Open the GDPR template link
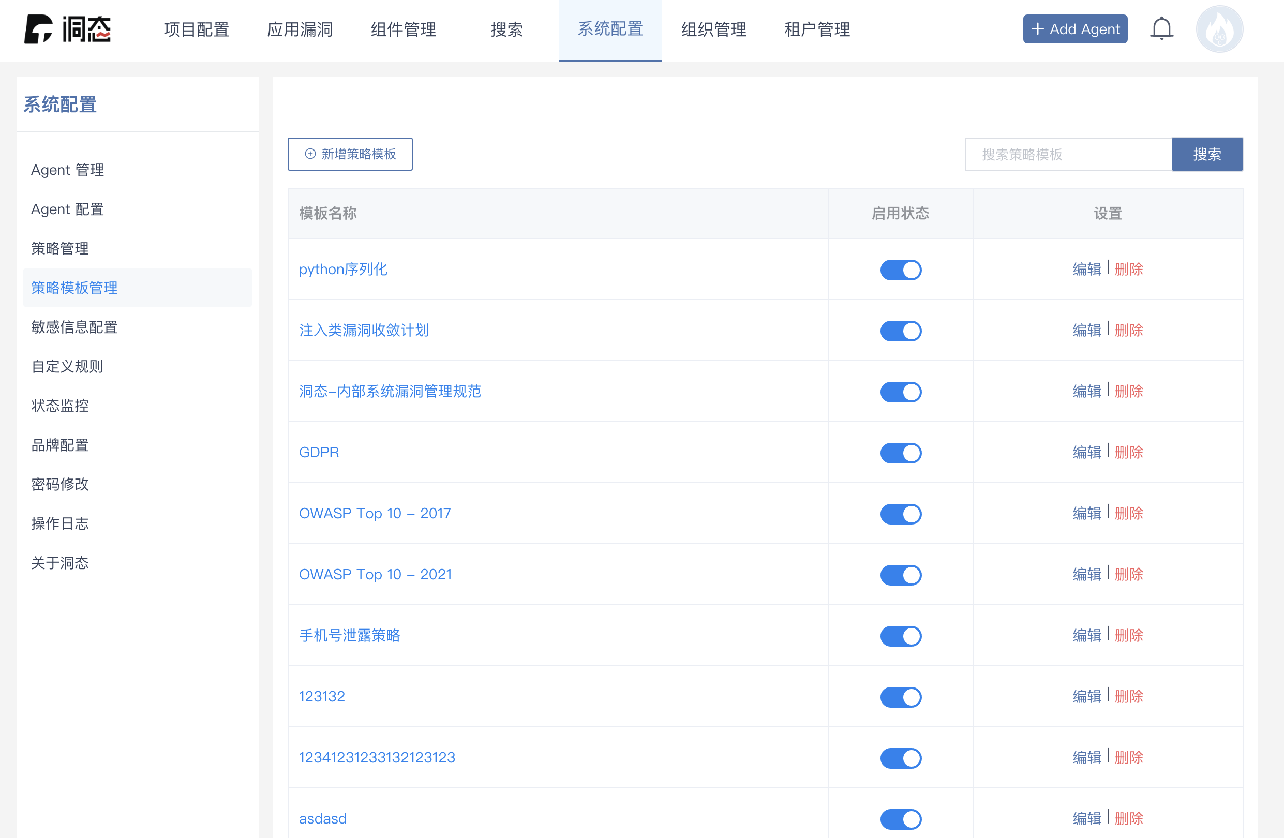 (x=319, y=452)
